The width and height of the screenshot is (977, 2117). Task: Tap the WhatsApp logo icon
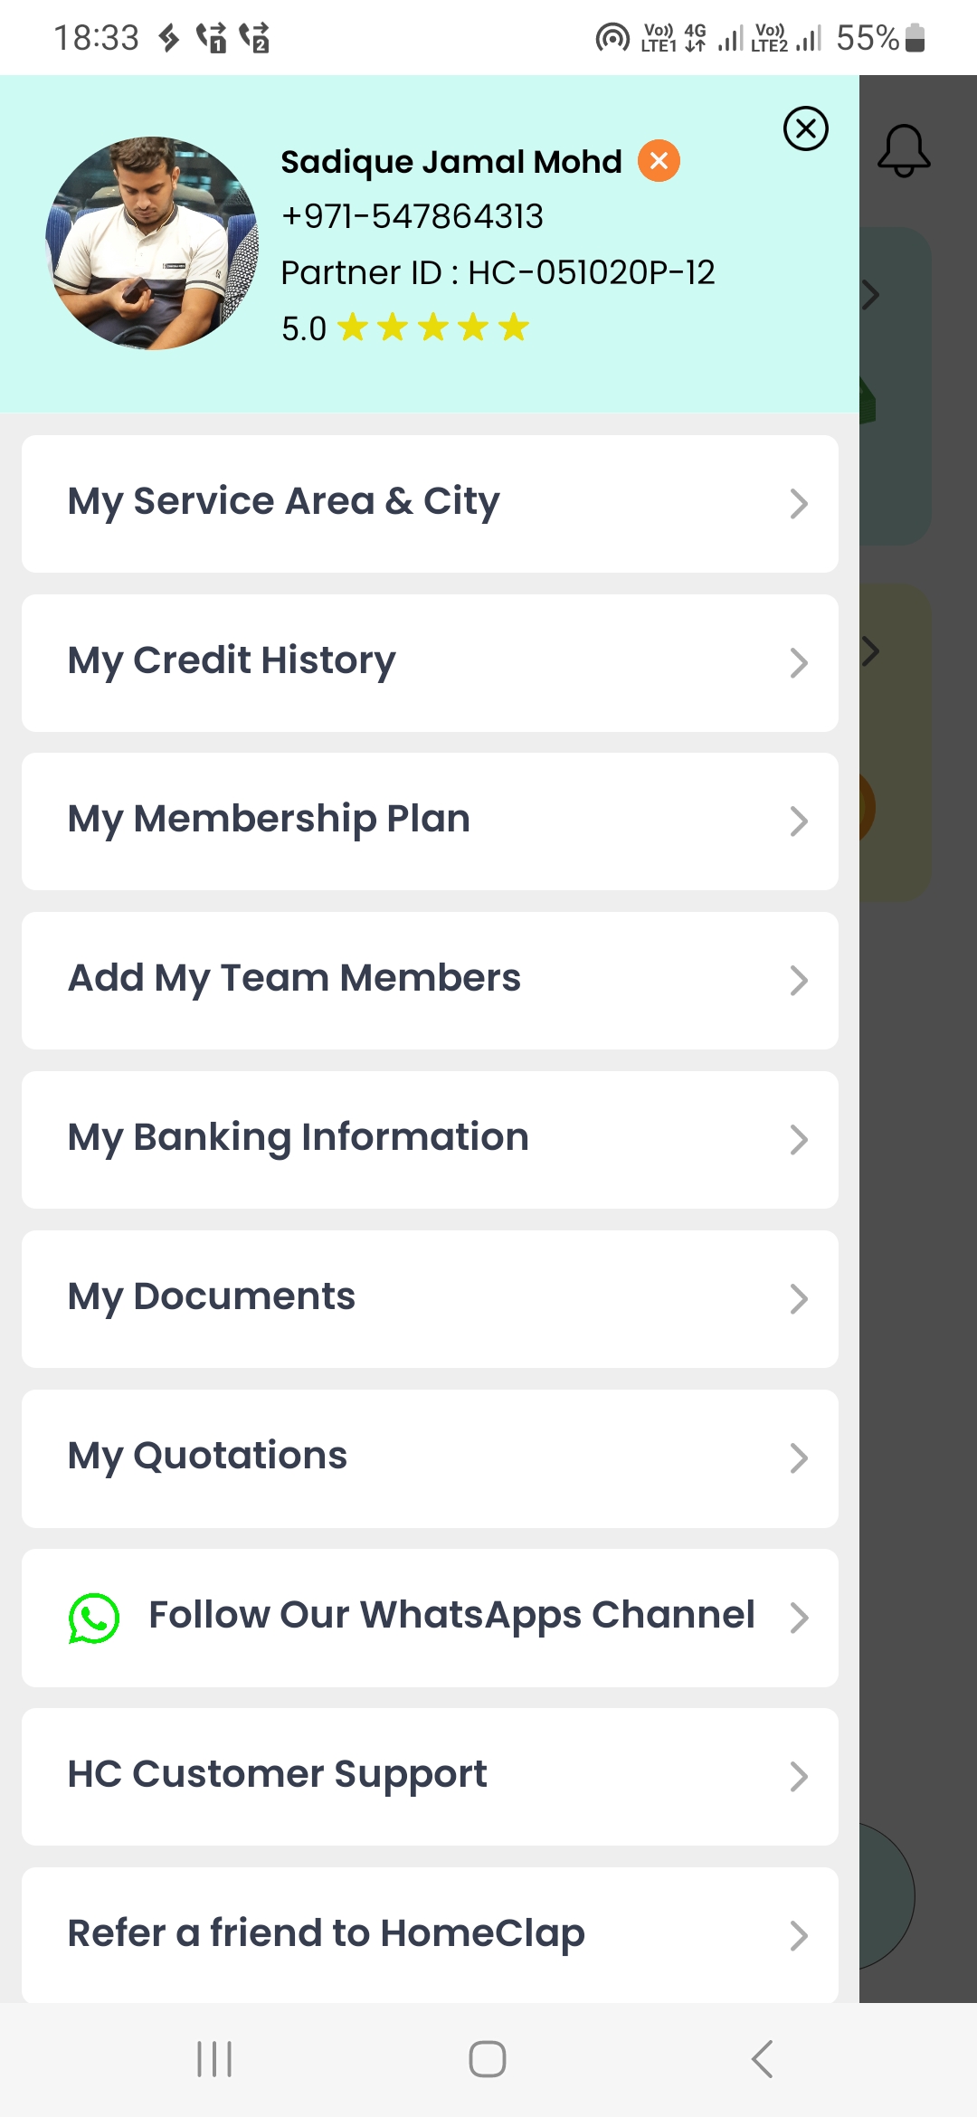pos(94,1618)
